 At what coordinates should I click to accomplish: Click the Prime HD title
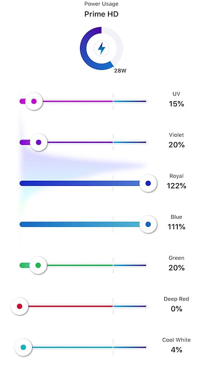101,14
